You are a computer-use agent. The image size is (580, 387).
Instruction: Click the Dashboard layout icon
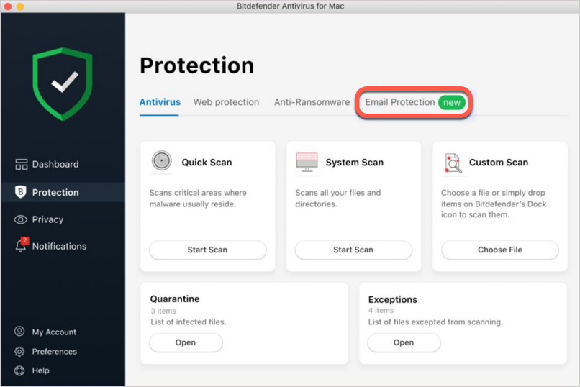pos(21,164)
